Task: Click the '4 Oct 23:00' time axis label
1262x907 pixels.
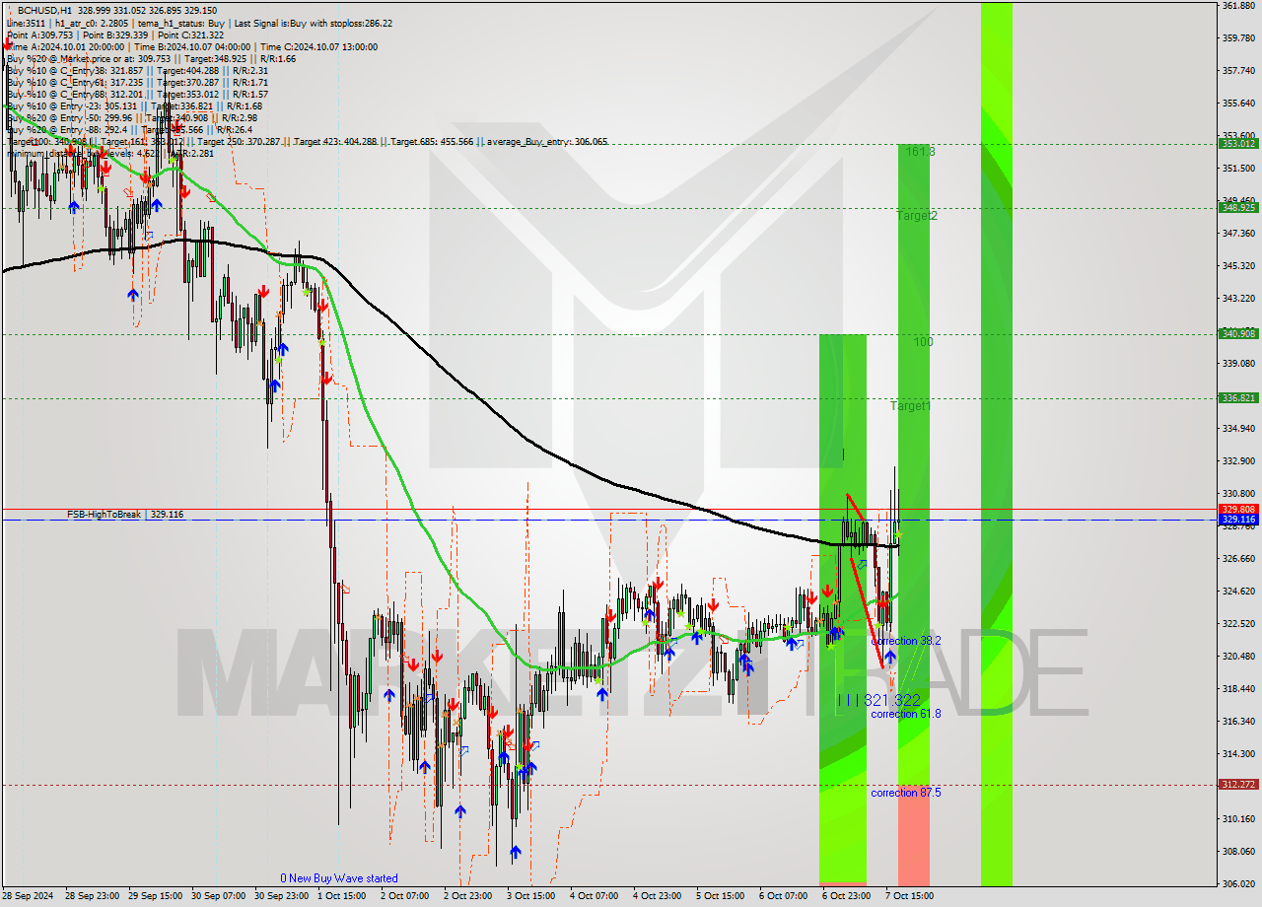Action: click(659, 896)
